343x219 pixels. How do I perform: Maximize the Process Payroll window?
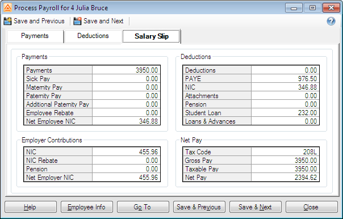pyautogui.click(x=312, y=8)
